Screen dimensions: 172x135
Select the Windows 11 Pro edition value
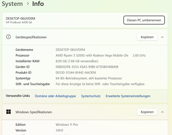(67, 125)
